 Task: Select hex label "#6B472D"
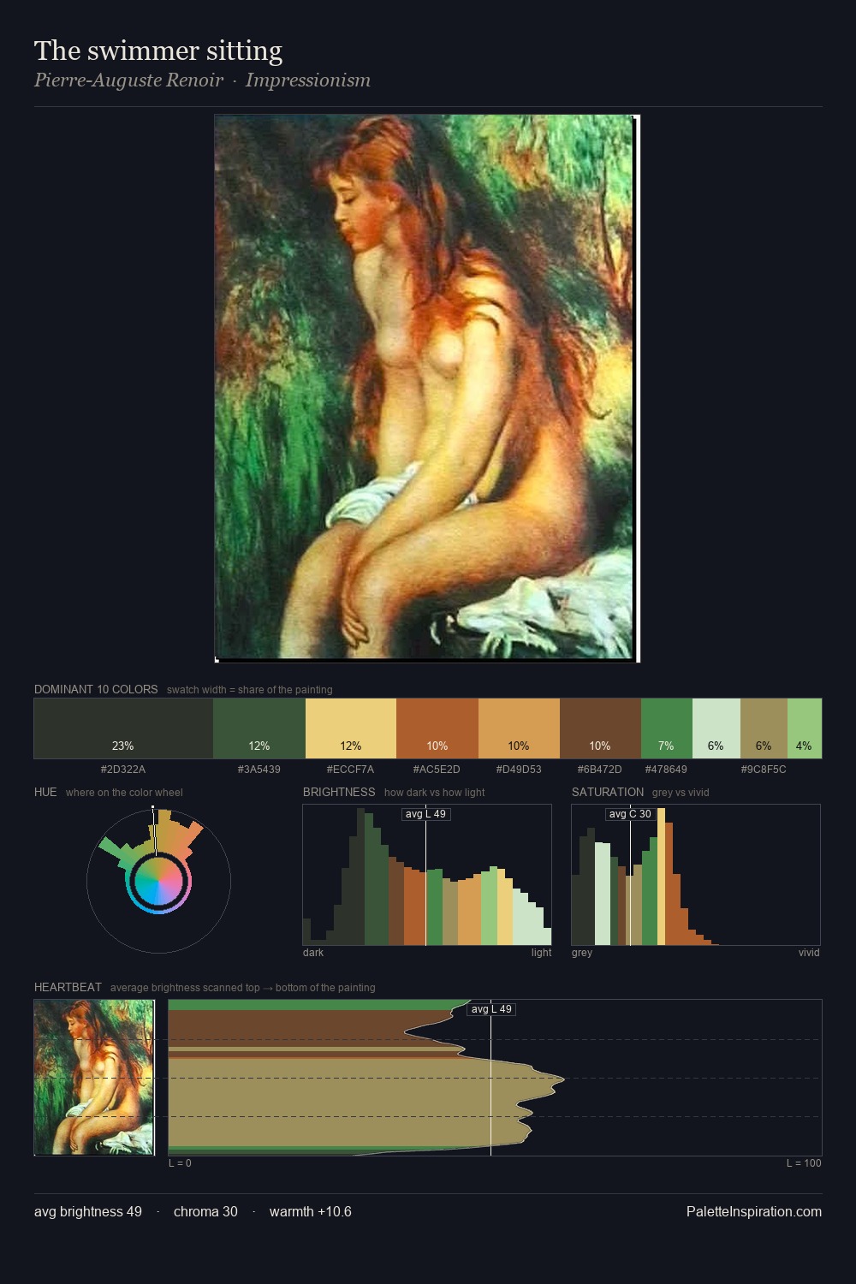(599, 769)
